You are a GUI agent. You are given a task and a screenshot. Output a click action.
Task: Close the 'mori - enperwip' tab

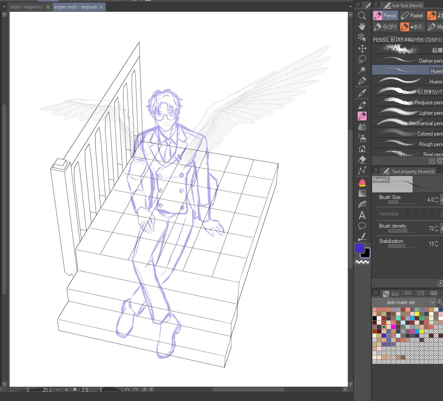coord(48,7)
